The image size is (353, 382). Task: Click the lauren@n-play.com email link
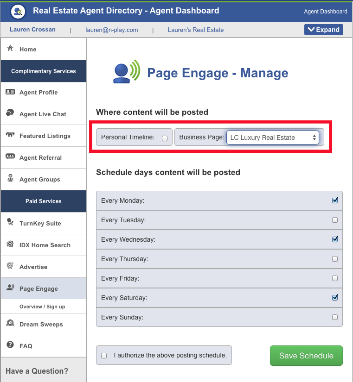112,30
